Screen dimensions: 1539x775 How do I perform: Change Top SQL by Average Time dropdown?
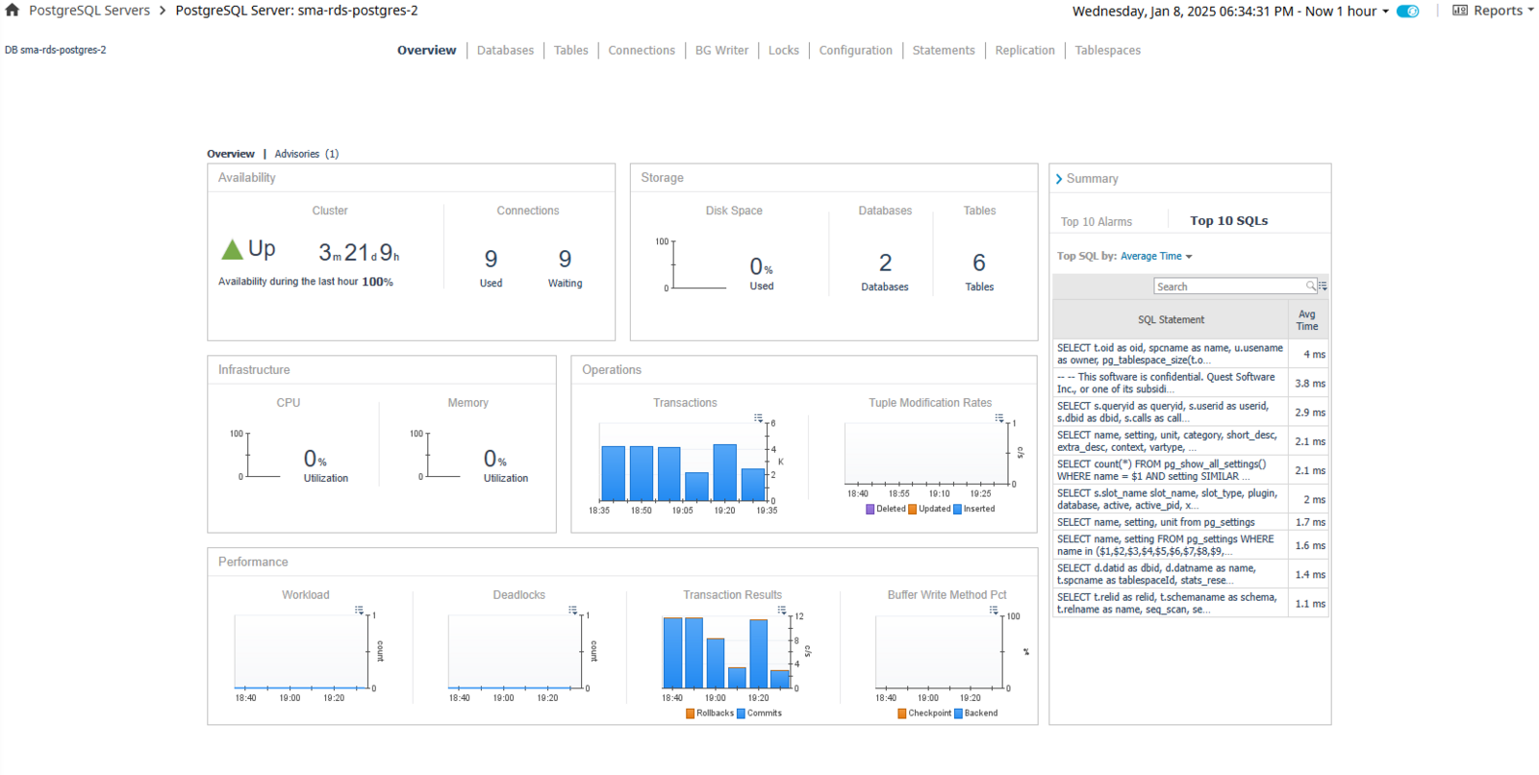coord(1156,257)
